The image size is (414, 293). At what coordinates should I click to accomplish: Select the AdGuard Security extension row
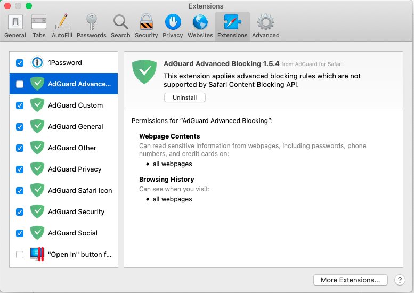[x=63, y=211]
